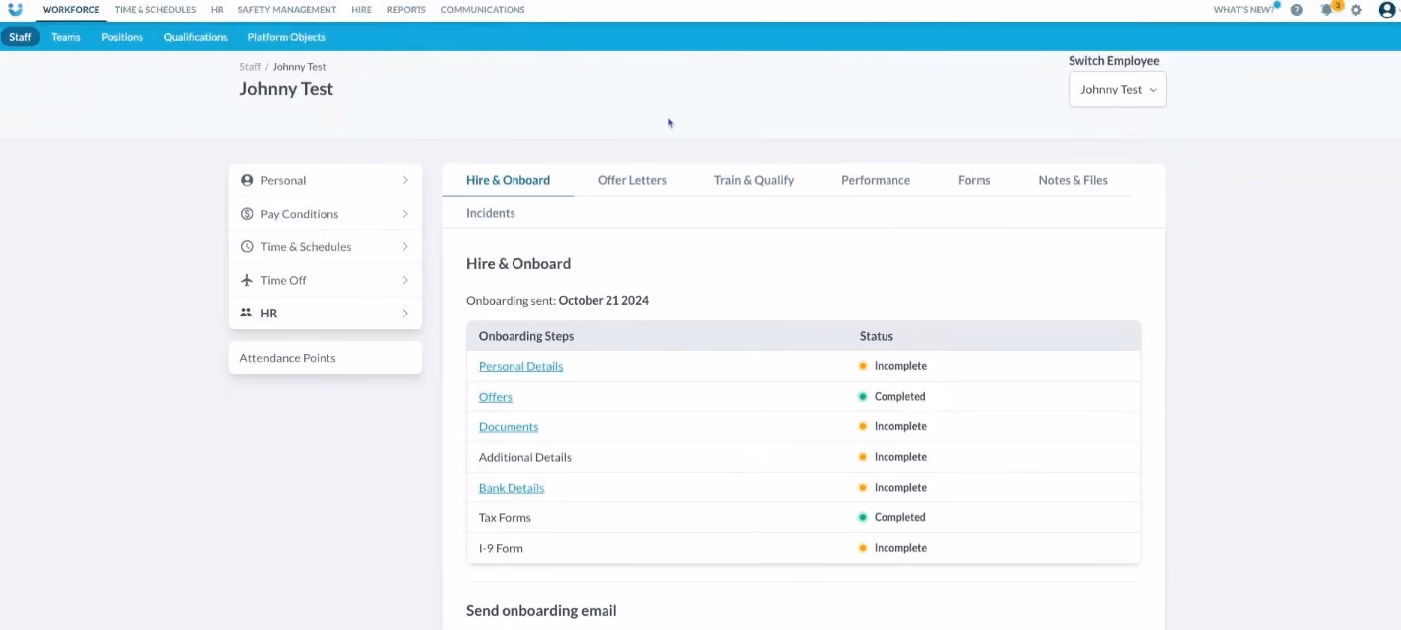The width and height of the screenshot is (1401, 630).
Task: Click the Completed status for Offers
Action: [899, 397]
